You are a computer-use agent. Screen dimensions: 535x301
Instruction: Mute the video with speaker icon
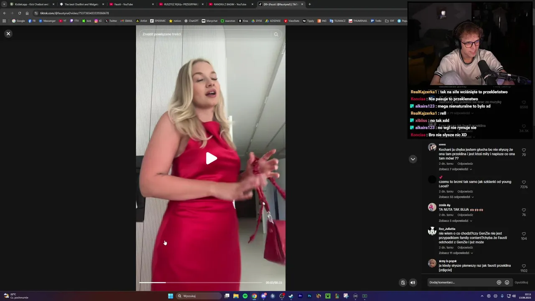[x=413, y=283]
